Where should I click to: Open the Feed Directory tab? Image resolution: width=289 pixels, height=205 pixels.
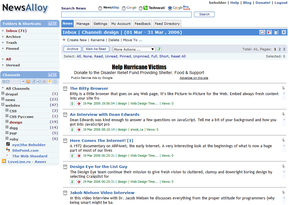tap(167, 24)
